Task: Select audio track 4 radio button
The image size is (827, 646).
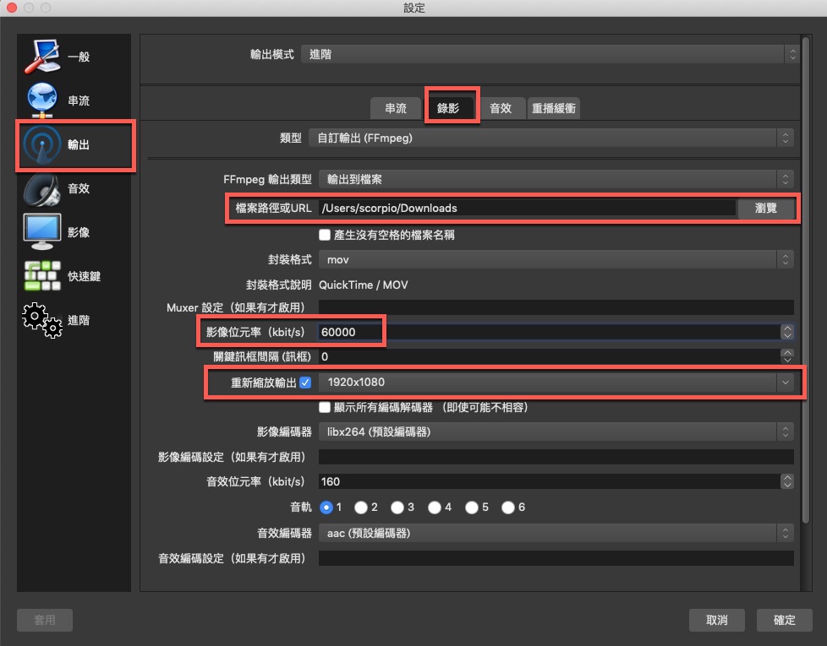Action: pyautogui.click(x=435, y=507)
